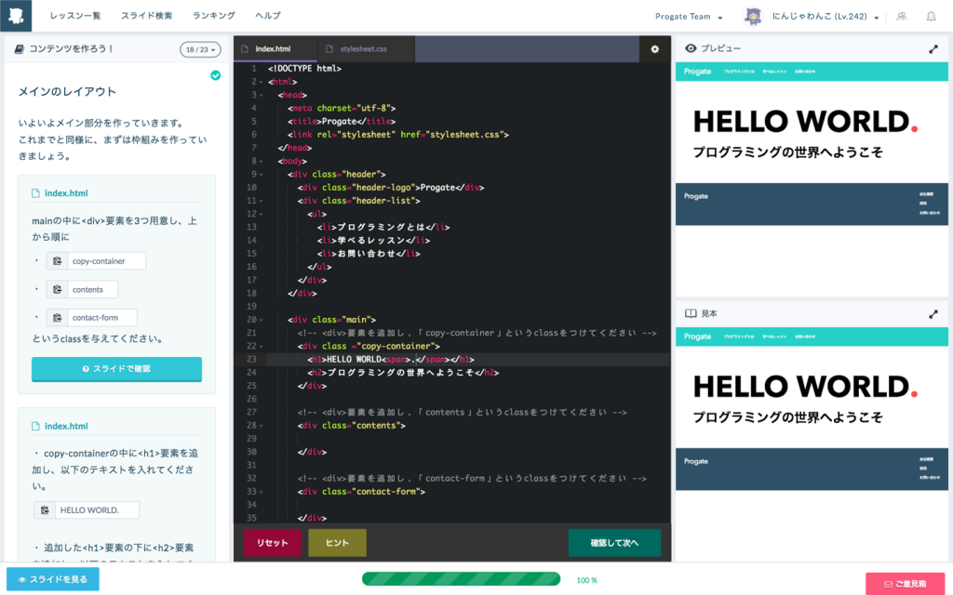Open editor settings gear icon

(654, 49)
